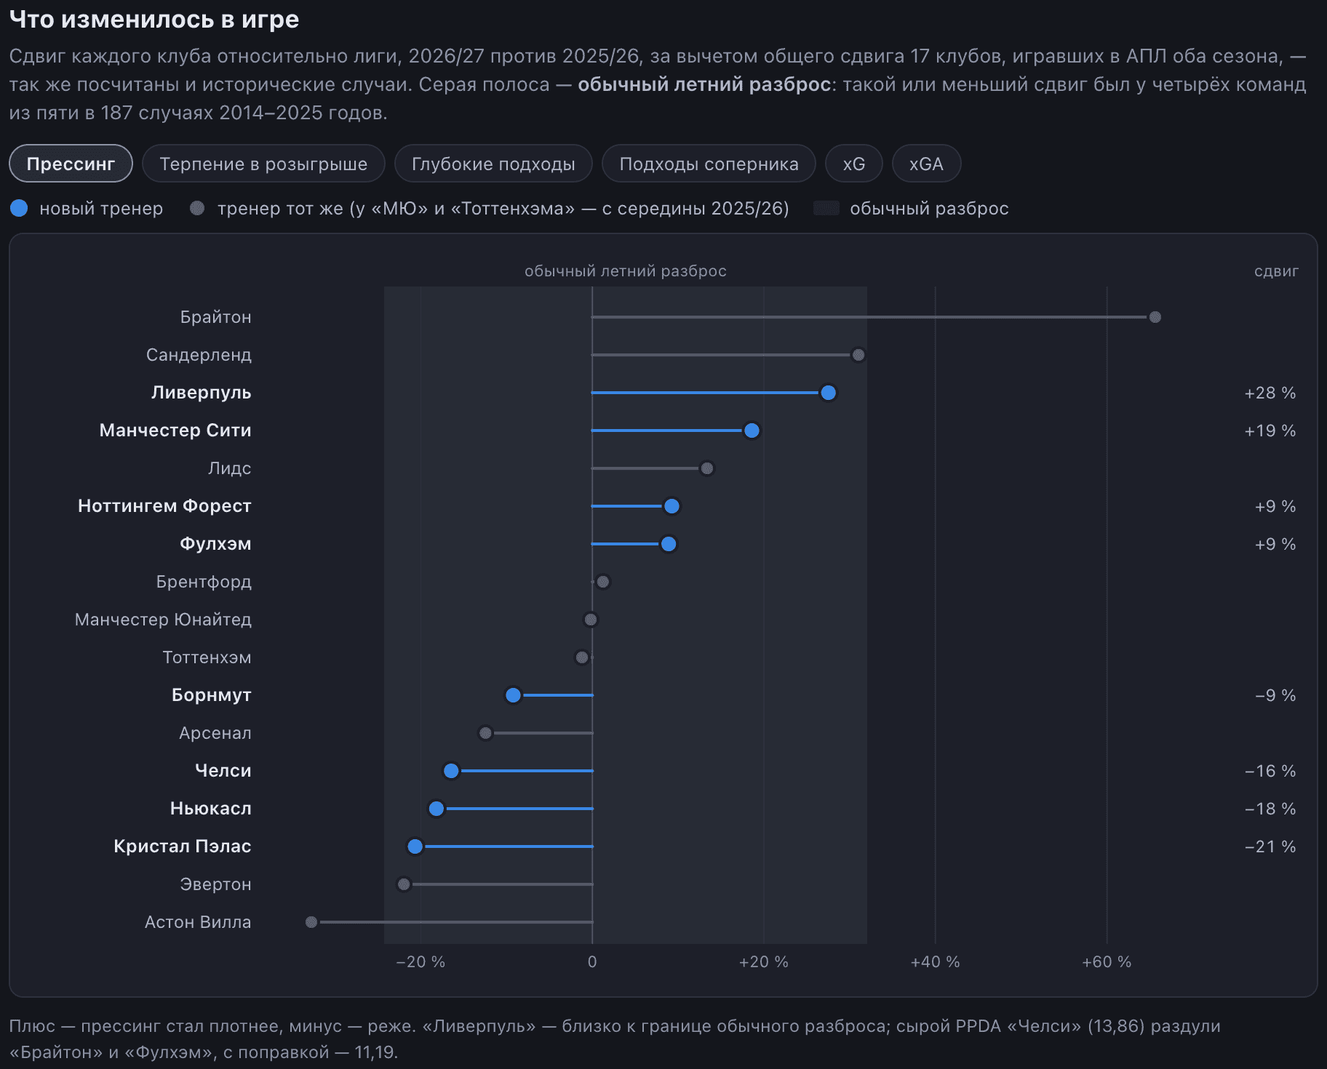Click the «Что изменилось в игре» heading
Image resolution: width=1327 pixels, height=1069 pixels.
click(154, 19)
